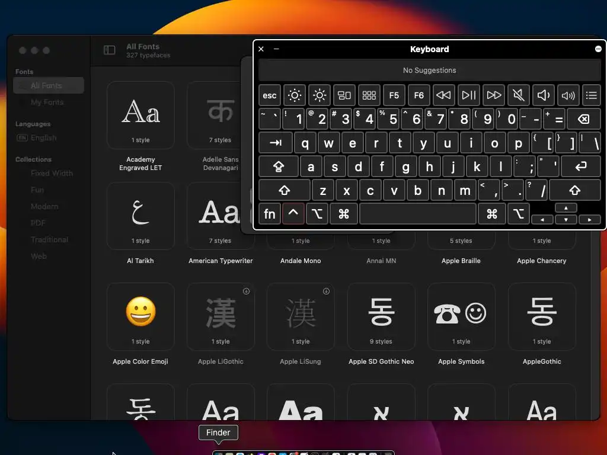607x455 pixels.
Task: Download the Apple LiSung font
Action: pos(327,291)
